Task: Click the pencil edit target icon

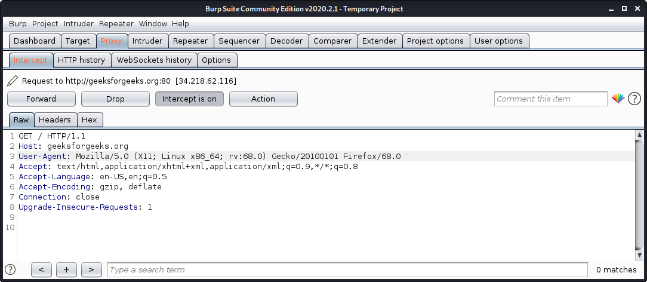Action: coord(13,81)
